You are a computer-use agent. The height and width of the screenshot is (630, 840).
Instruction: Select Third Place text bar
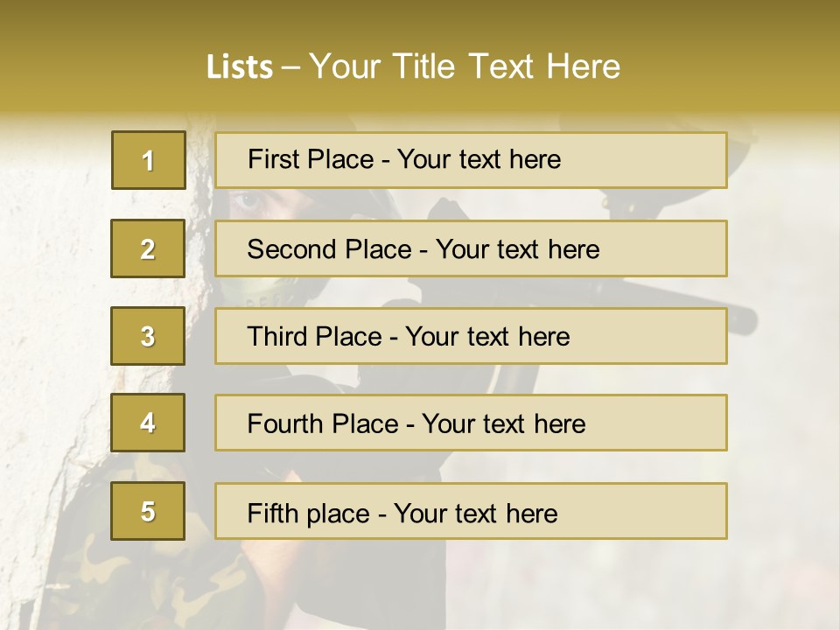click(x=471, y=336)
